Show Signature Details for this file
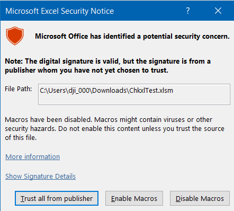The height and width of the screenshot is (211, 234). [41, 177]
